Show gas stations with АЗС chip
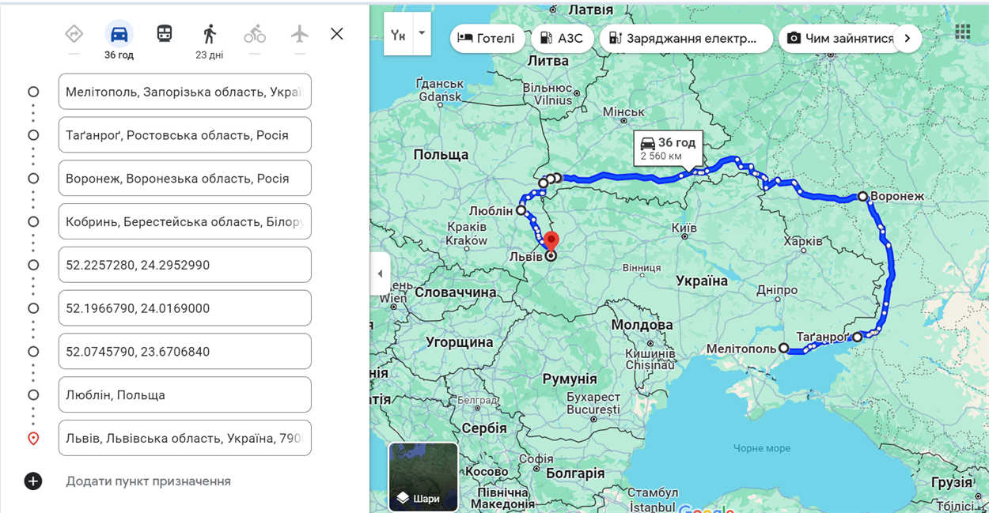 [x=562, y=38]
